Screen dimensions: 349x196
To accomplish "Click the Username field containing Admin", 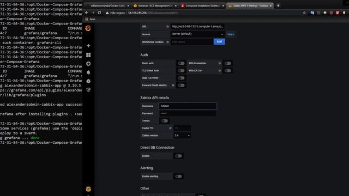I will tap(188, 106).
